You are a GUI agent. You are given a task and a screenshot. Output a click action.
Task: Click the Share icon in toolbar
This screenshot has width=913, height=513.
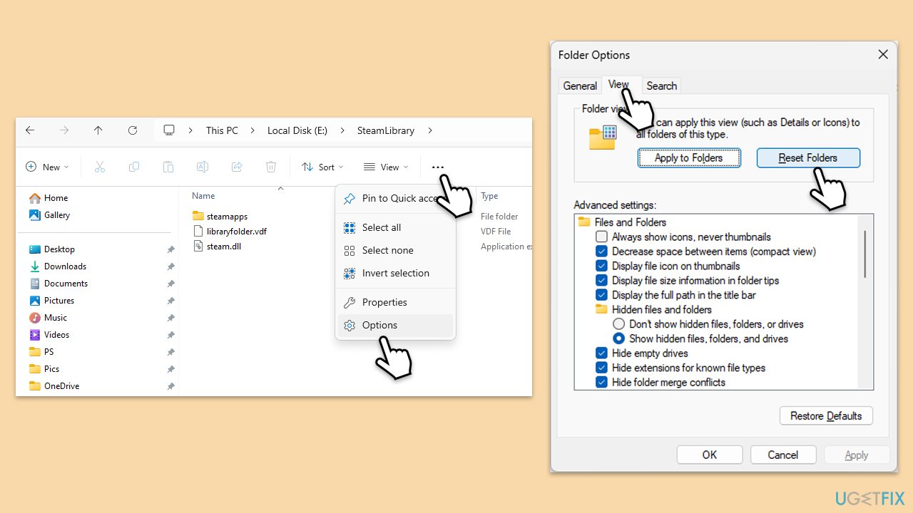237,167
